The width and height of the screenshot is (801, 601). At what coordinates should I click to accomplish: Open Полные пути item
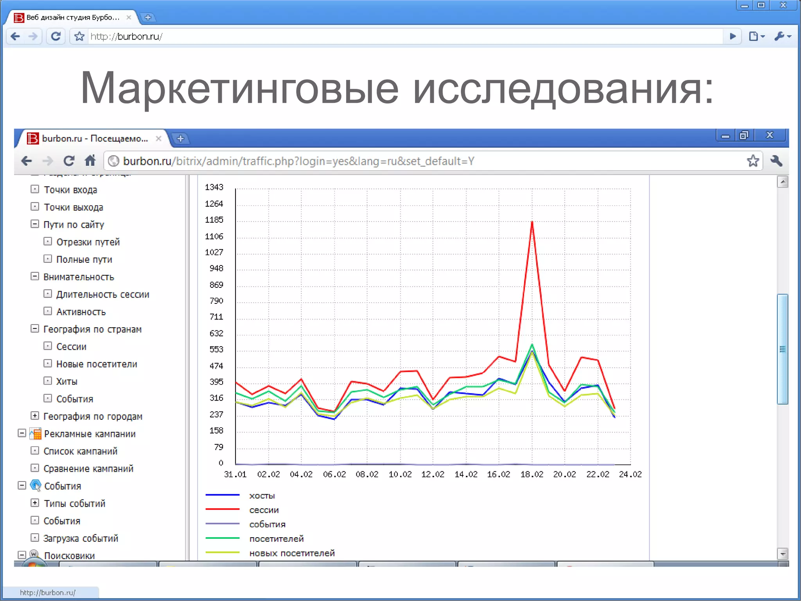[84, 259]
